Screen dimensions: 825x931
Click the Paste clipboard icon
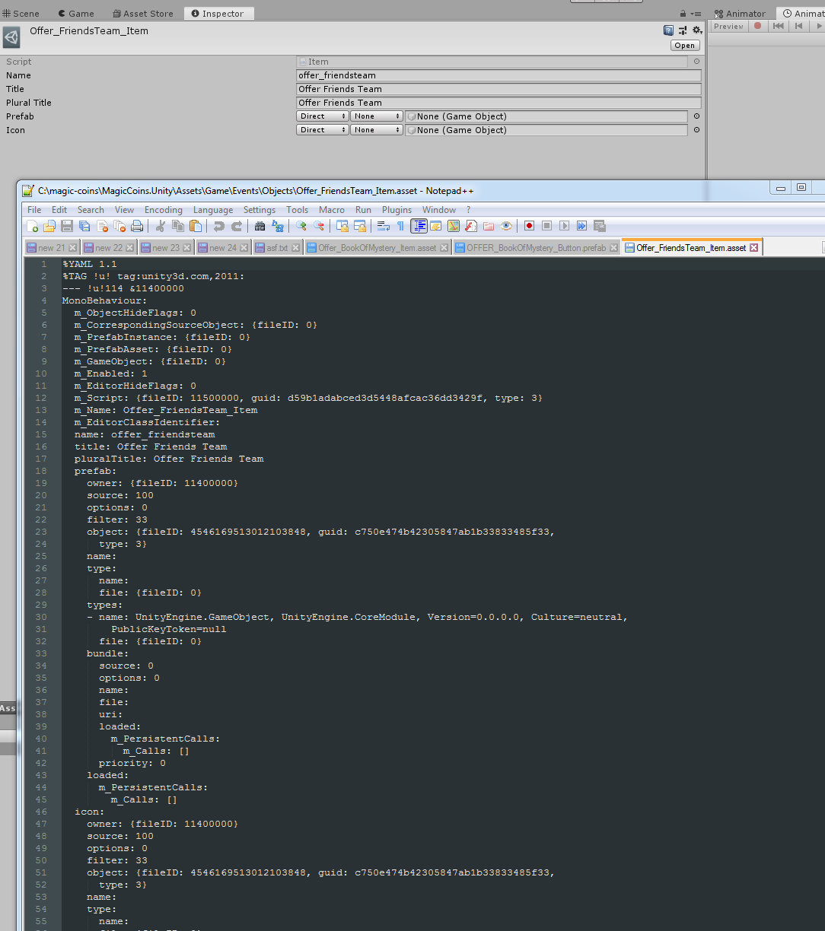coord(196,226)
